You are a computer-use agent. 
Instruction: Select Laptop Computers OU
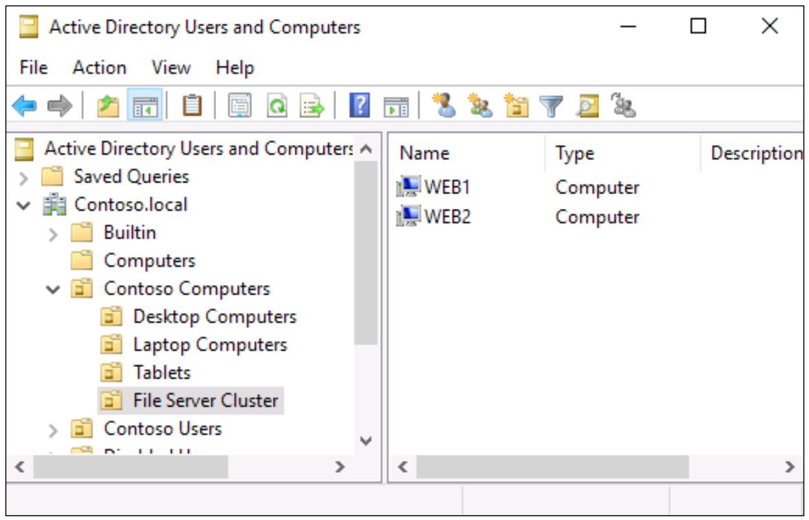[210, 344]
